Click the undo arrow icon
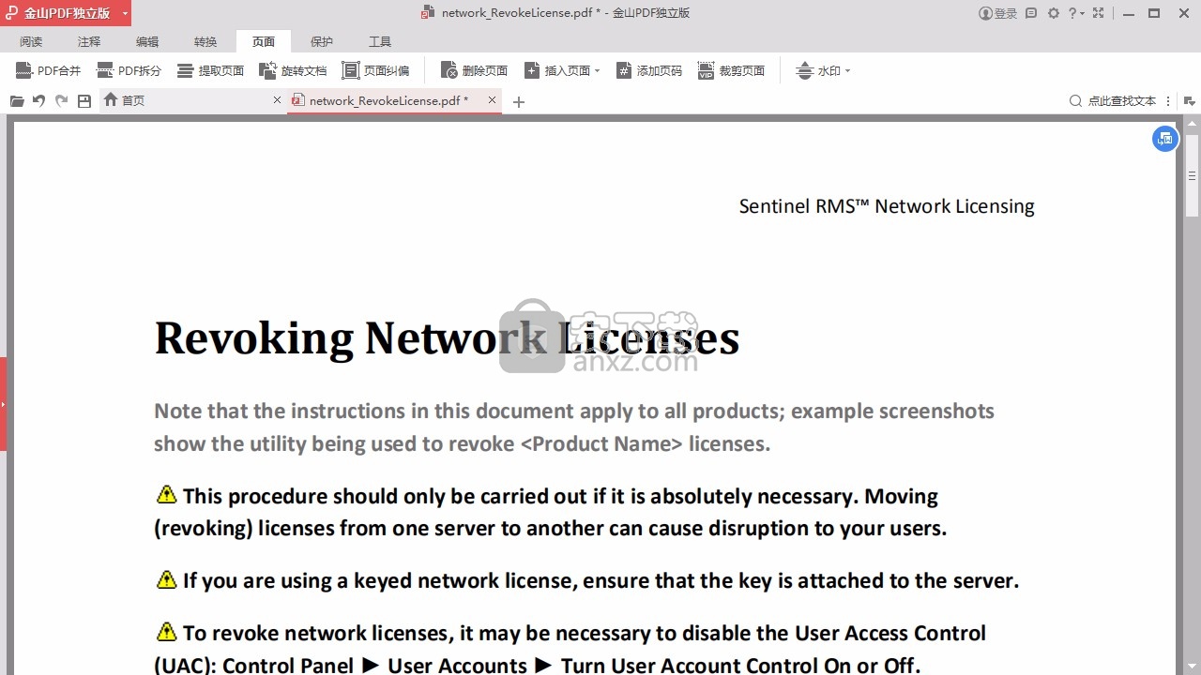This screenshot has height=675, width=1201. pos(39,101)
